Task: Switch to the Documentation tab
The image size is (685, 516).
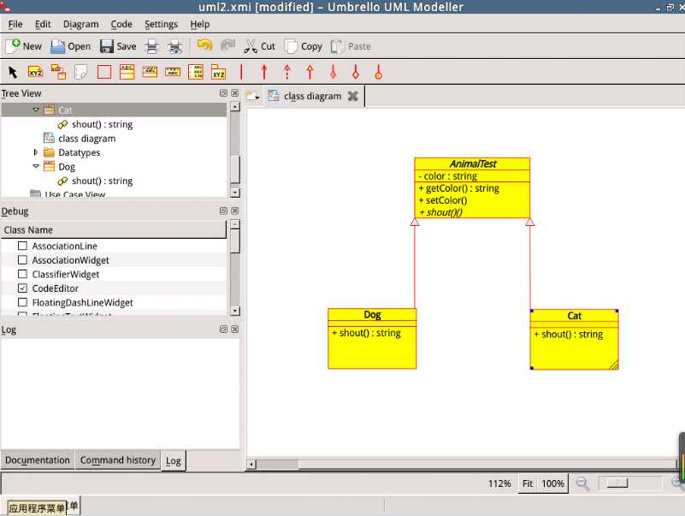Action: click(38, 460)
